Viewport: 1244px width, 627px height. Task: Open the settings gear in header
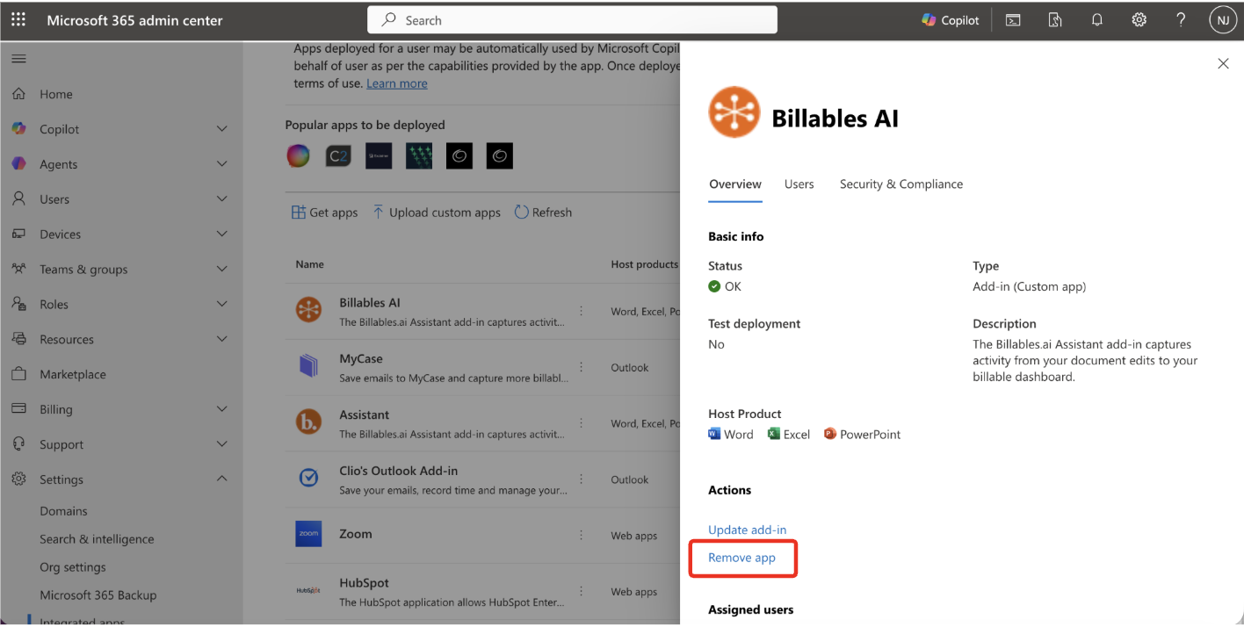click(1139, 20)
